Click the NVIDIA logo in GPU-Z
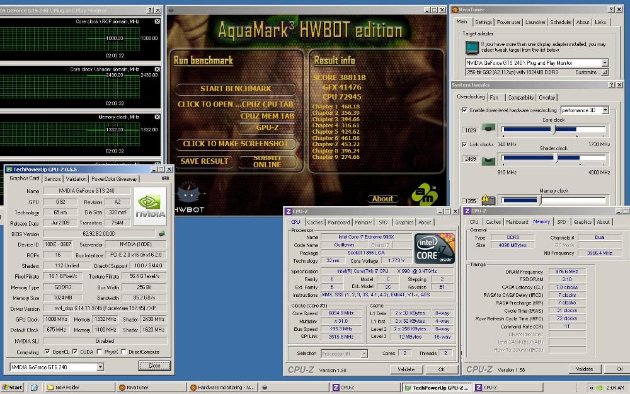The image size is (630, 394). pos(151,206)
